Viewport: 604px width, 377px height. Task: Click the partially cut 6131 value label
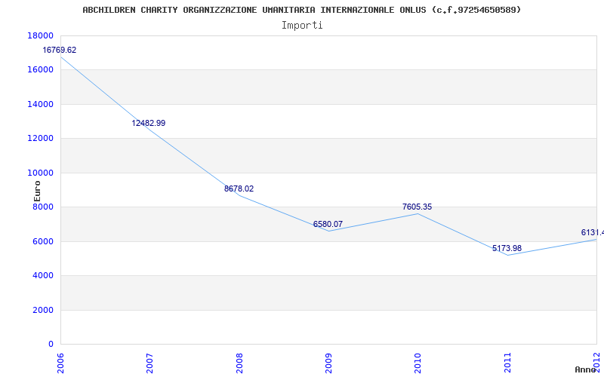coord(593,232)
